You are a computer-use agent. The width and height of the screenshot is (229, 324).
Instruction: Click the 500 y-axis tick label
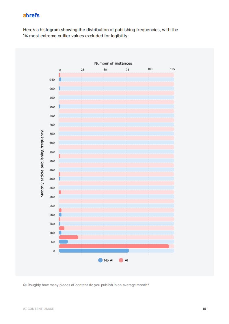tap(52, 161)
